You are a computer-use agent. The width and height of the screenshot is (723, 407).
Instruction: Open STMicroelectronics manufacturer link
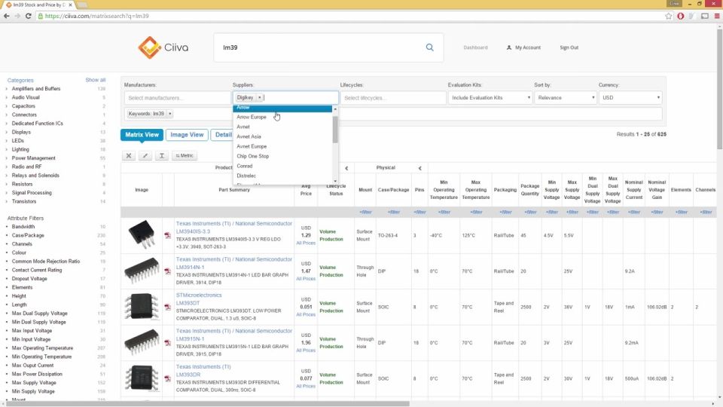199,295
